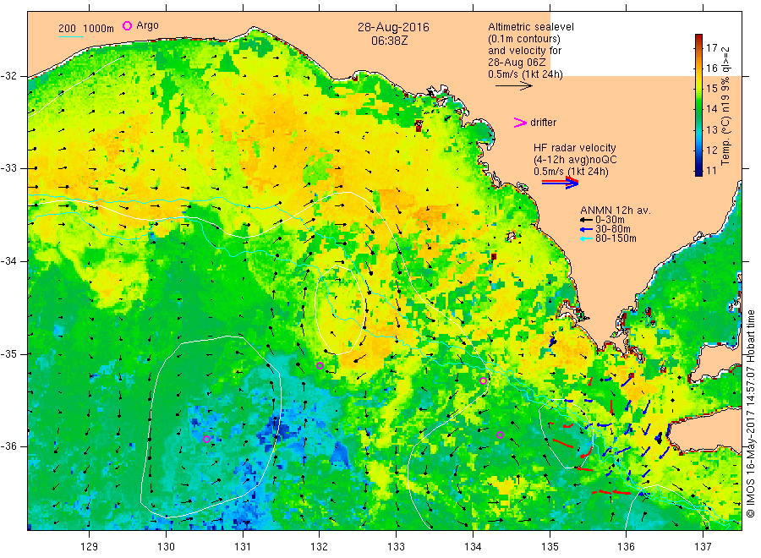
Task: Click the '(4-12h avg)noQC' text
Action: [x=575, y=160]
